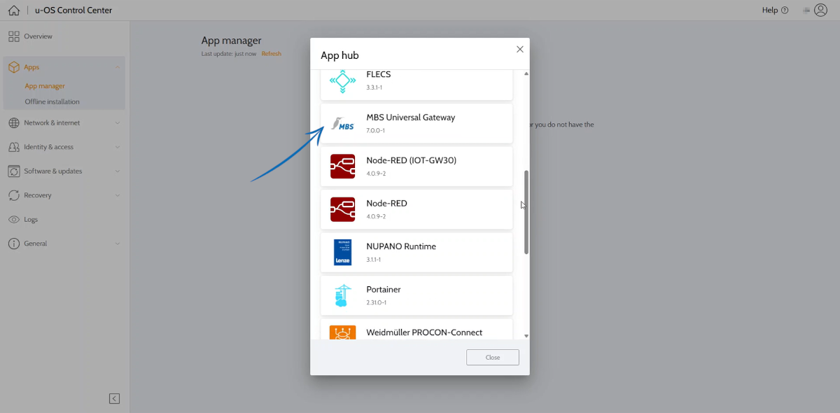
Task: Click Portainer version 2.31.0-1 text
Action: 377,303
